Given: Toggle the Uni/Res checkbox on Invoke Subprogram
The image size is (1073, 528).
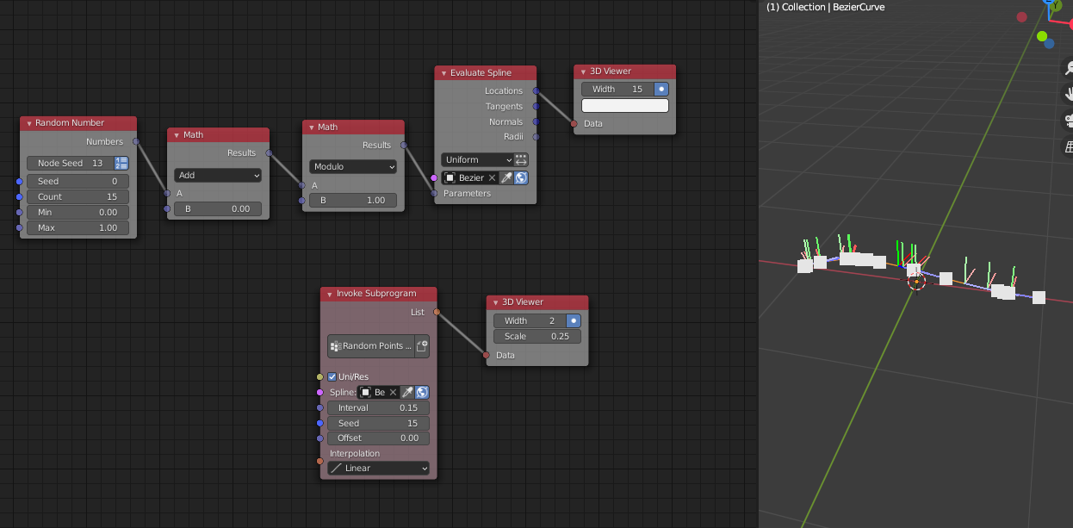Looking at the screenshot, I should [332, 376].
